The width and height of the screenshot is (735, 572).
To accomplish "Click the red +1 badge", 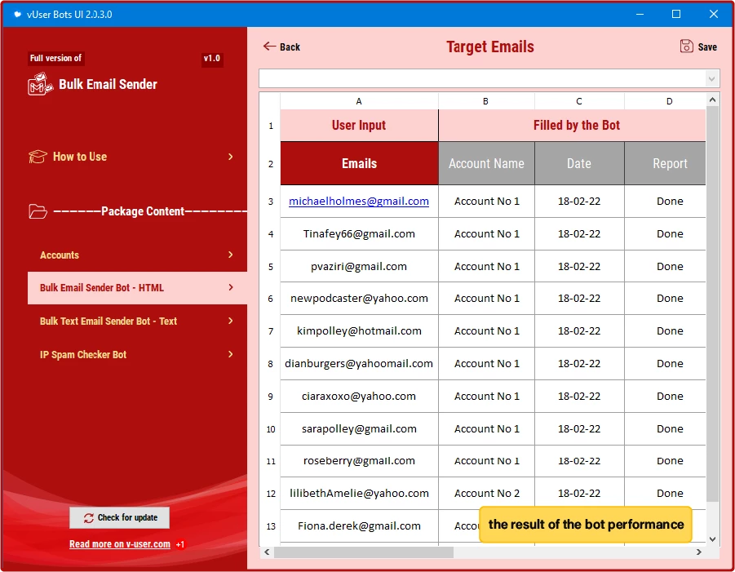I will point(180,544).
